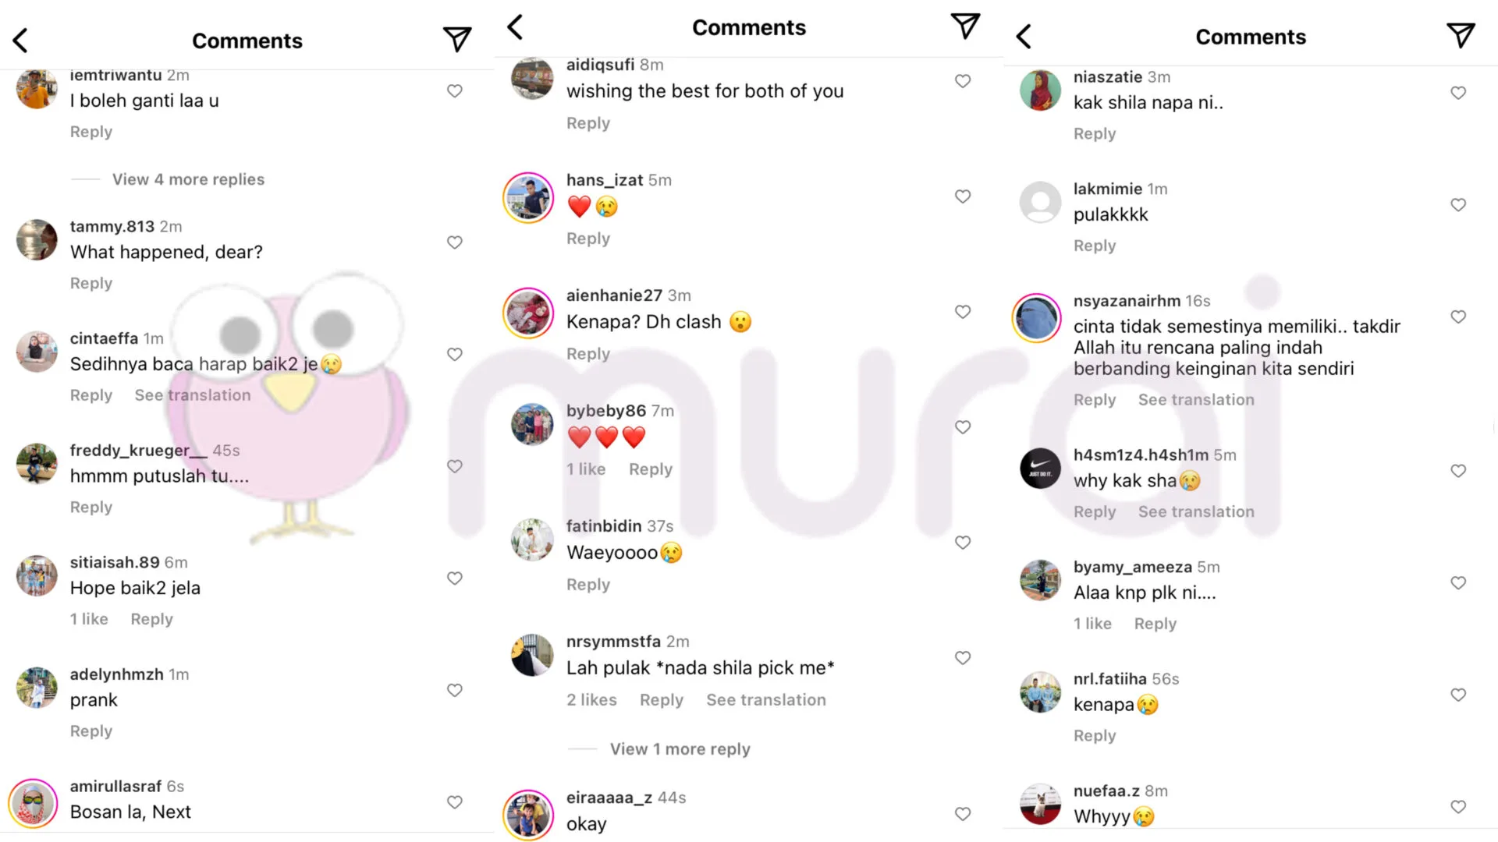
Task: Open amirullasraf's profile avatar
Action: pos(34,803)
